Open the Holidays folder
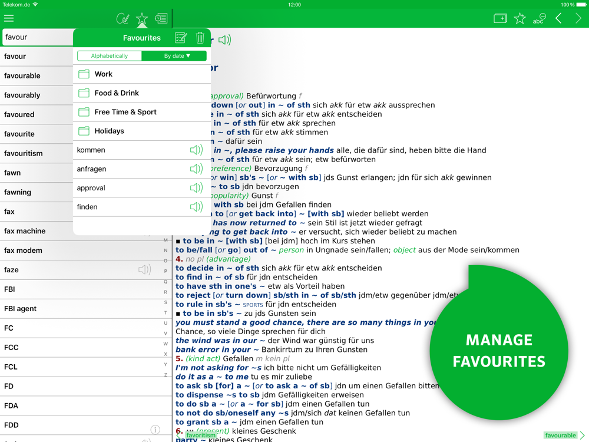589x442 pixels. [x=142, y=131]
